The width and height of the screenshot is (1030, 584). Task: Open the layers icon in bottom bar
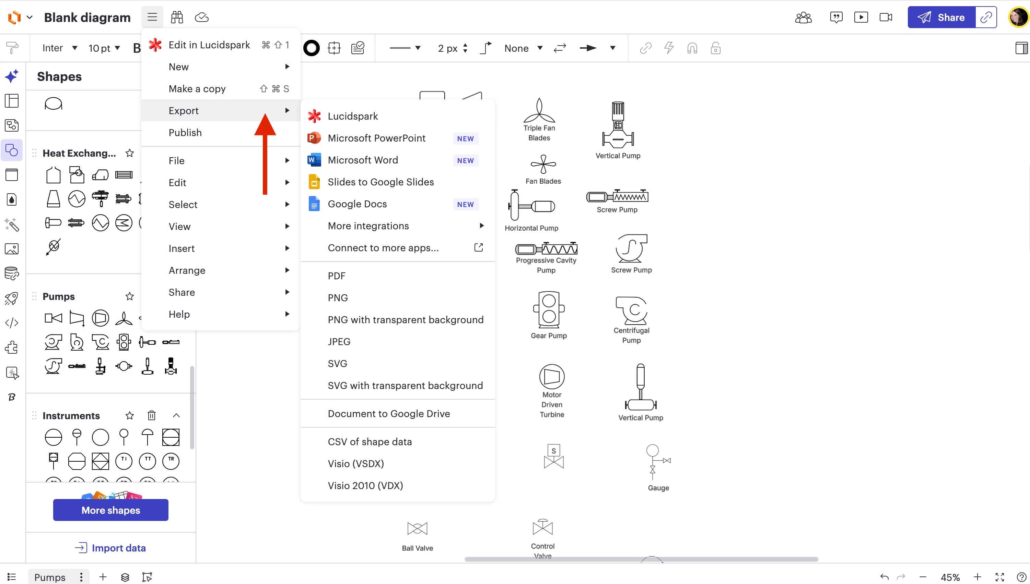(125, 577)
